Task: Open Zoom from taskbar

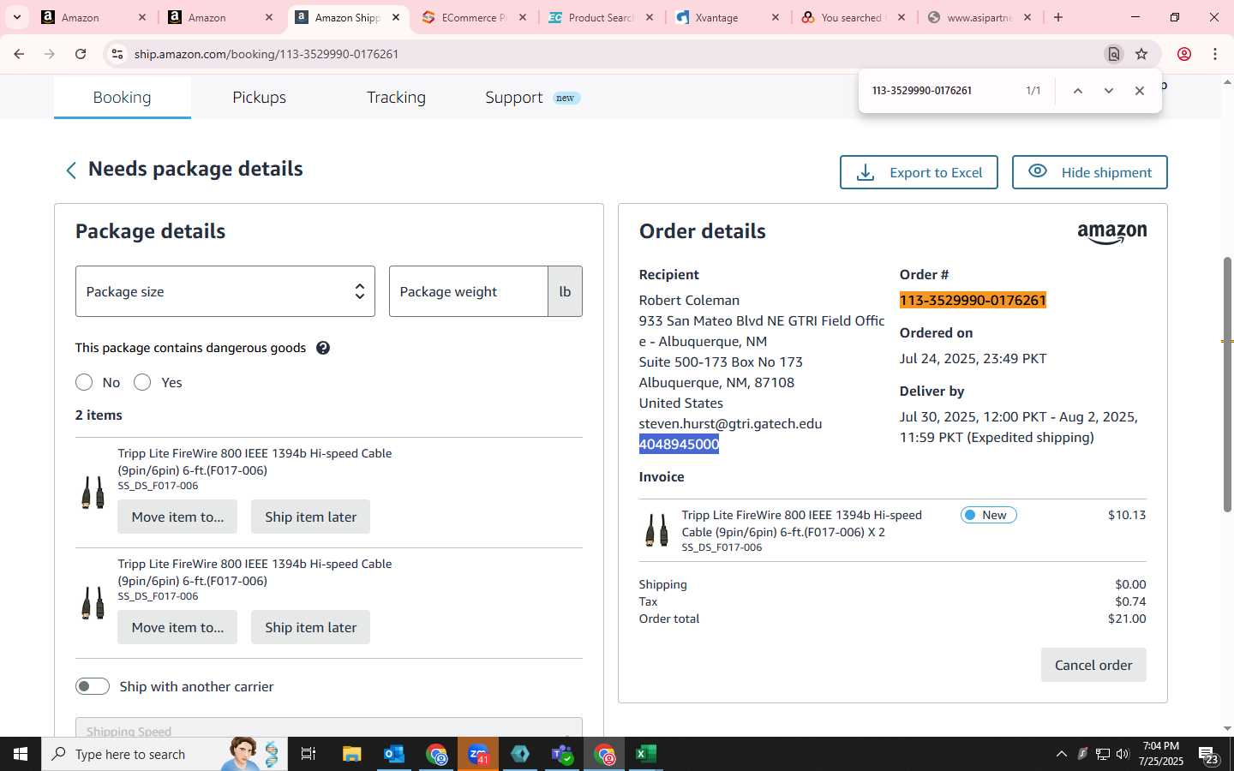Action: pos(478,754)
